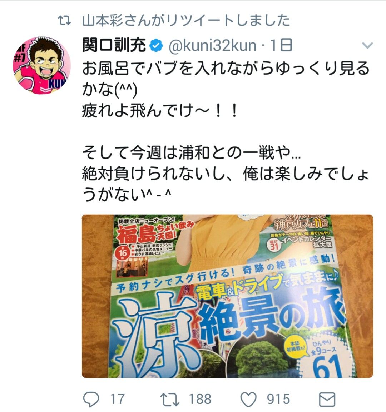Screen dimensions: 386x412
Task: Retweet using the bottom retweet arrows icon
Action: coord(170,399)
